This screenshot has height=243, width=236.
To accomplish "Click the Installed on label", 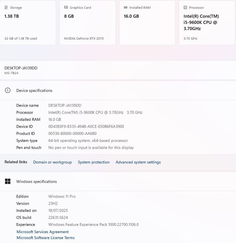I will pyautogui.click(x=26, y=210).
